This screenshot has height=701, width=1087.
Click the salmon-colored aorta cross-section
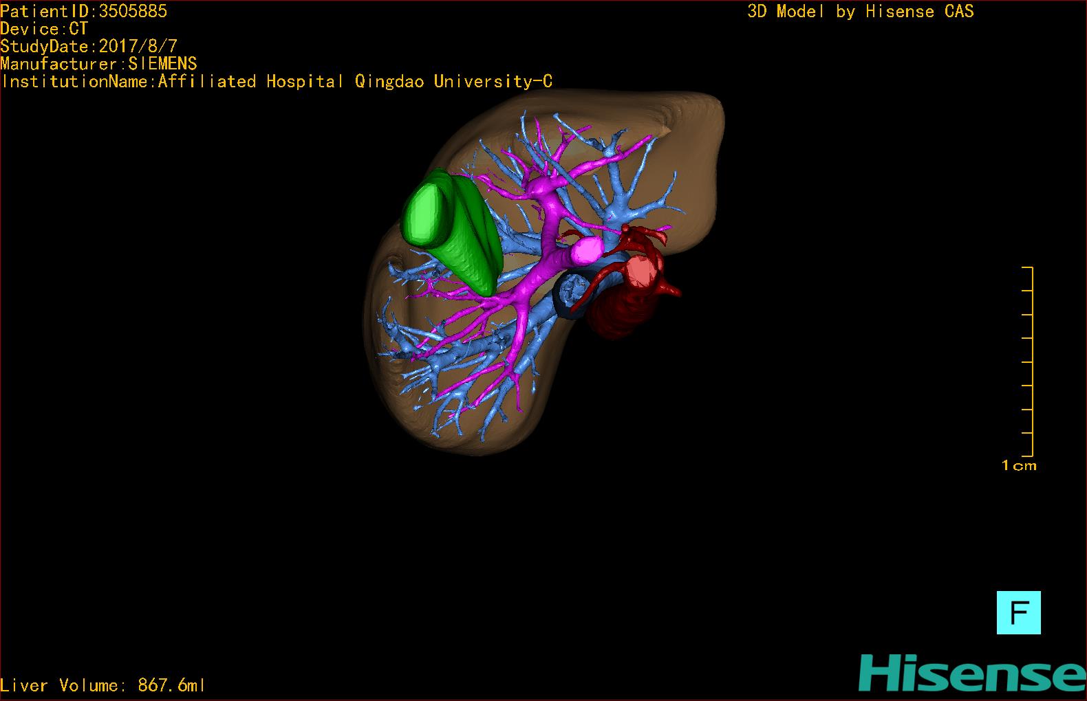641,270
